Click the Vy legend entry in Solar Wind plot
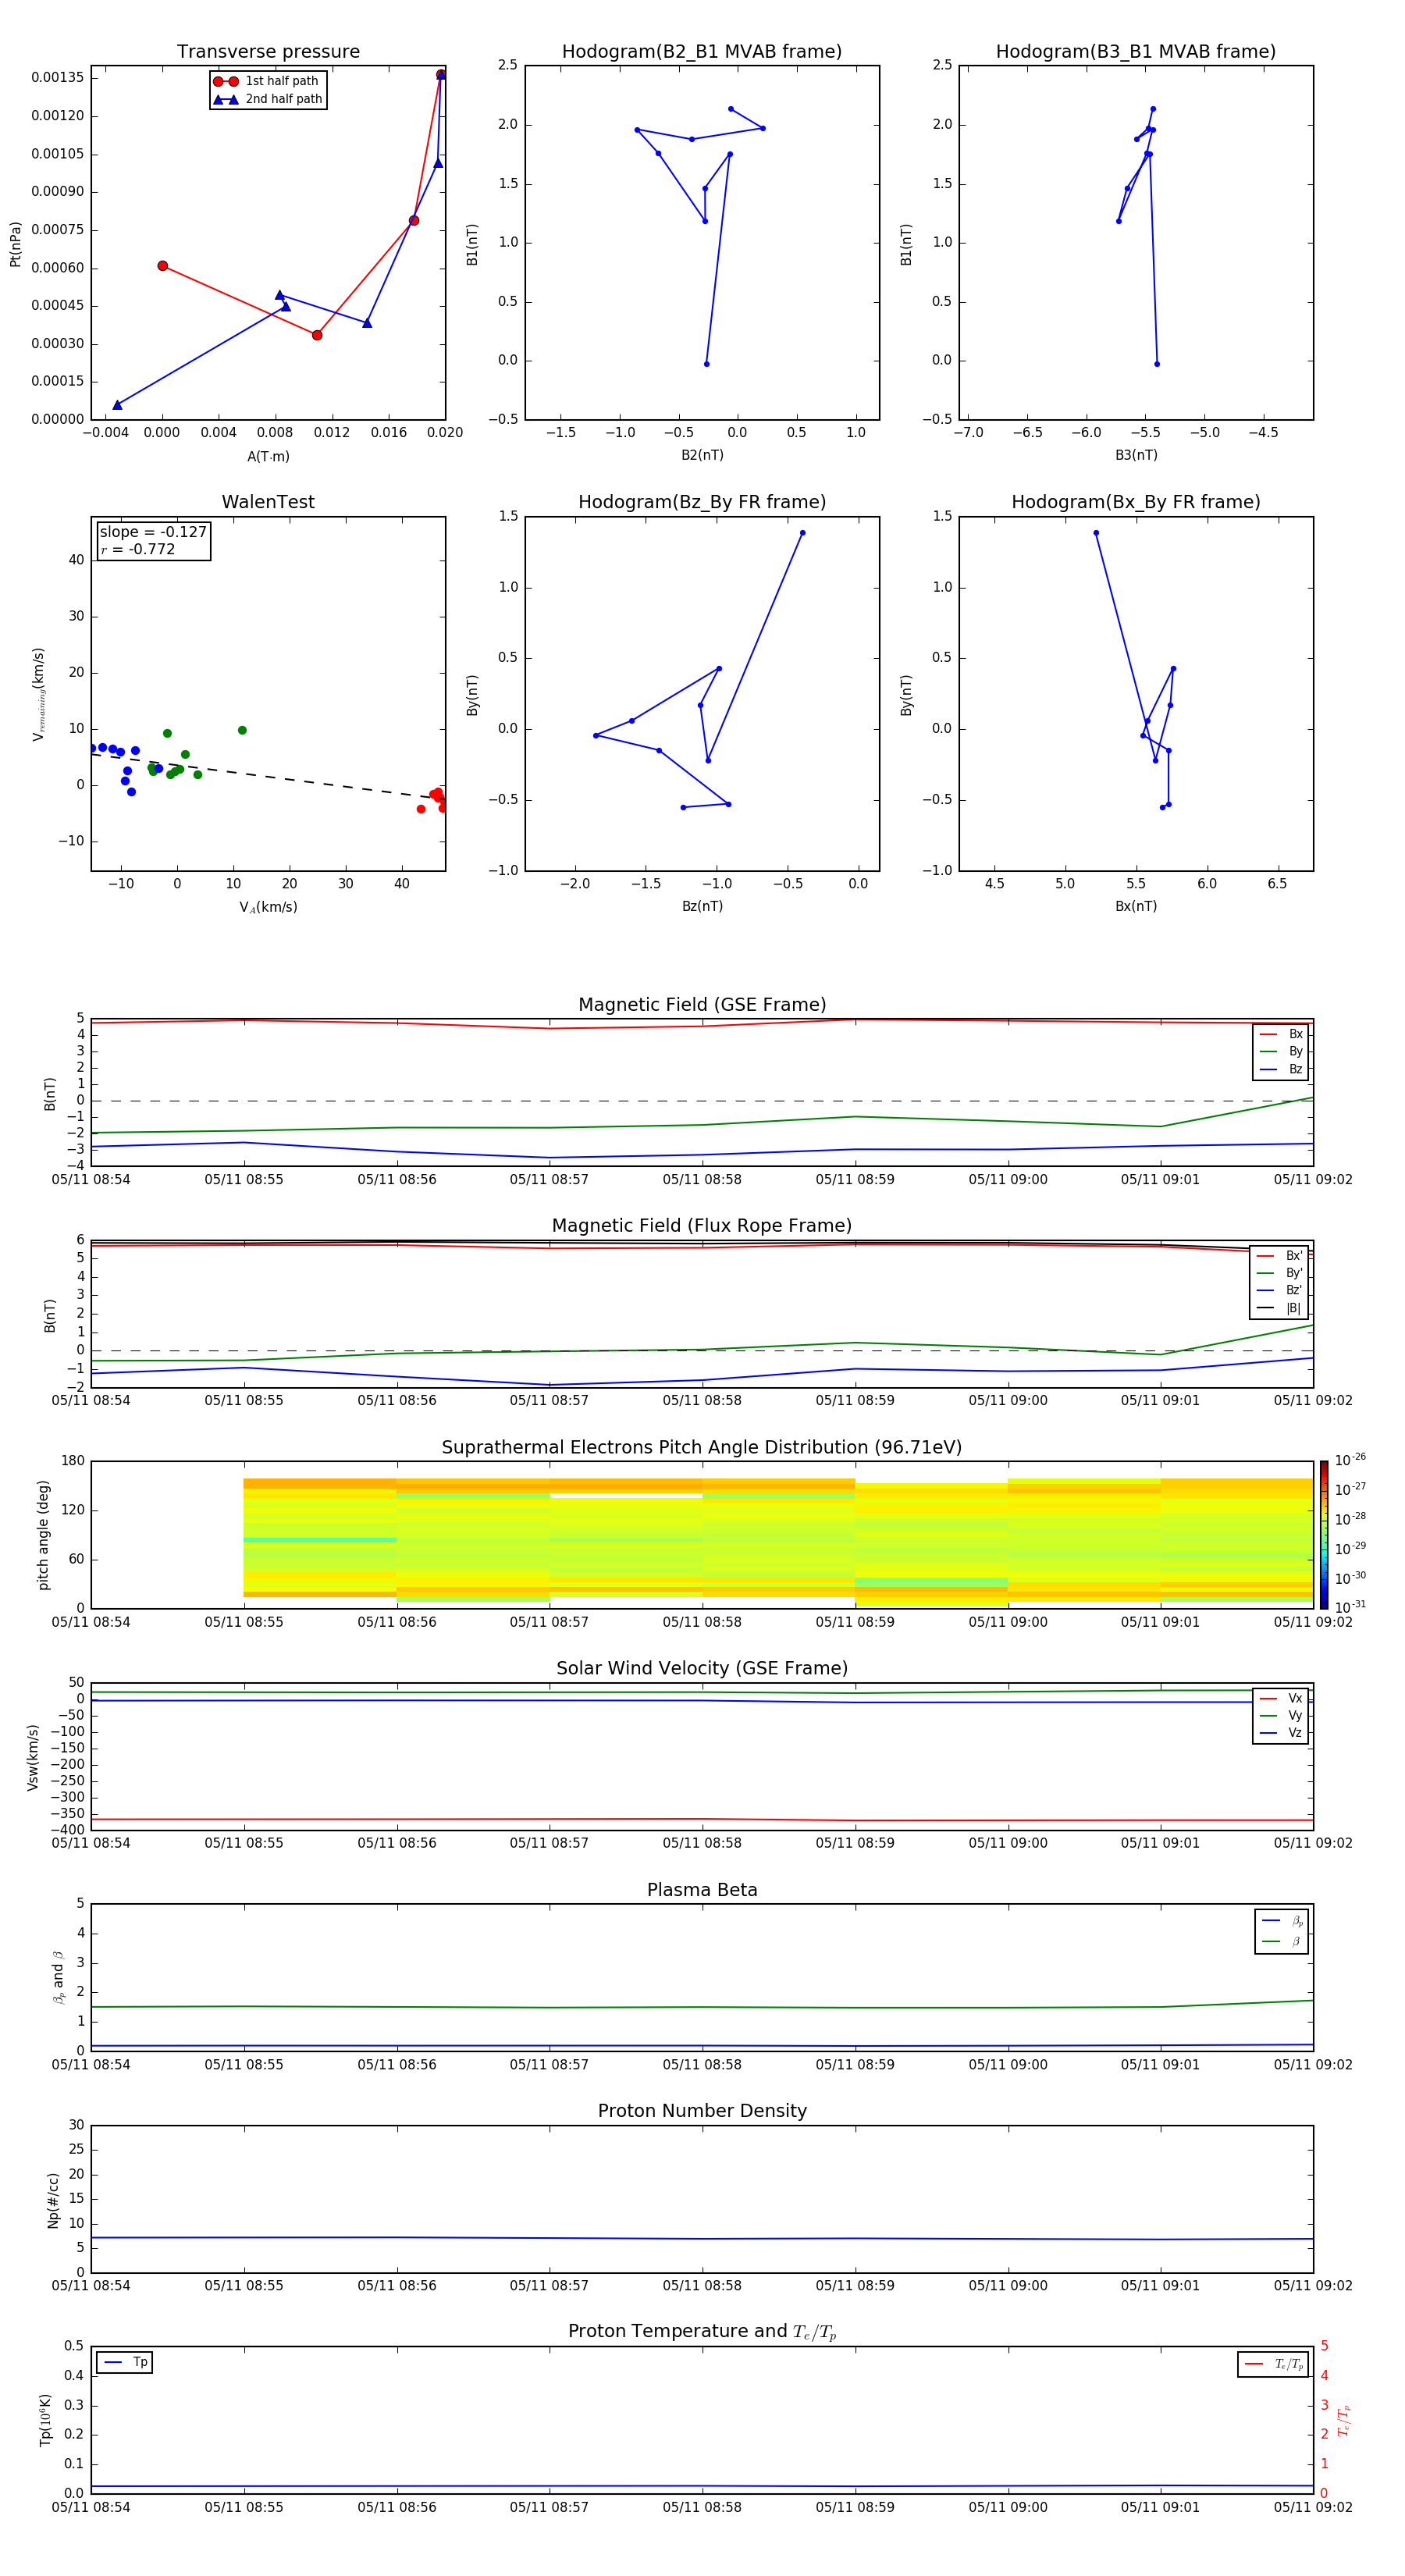The height and width of the screenshot is (2576, 1405). pos(1281,1715)
